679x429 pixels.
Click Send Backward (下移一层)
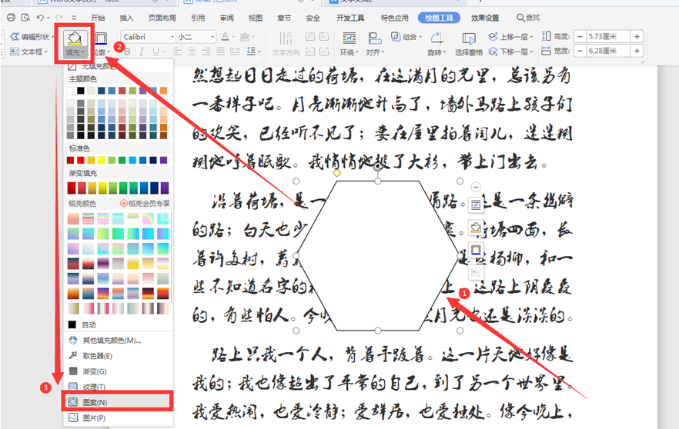pyautogui.click(x=510, y=52)
